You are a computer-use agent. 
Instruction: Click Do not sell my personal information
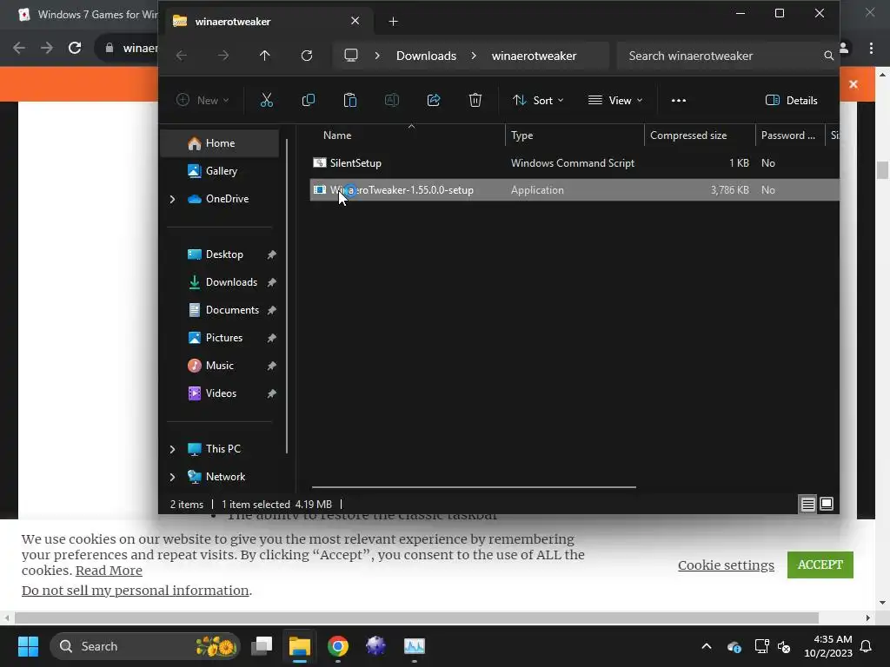coord(135,591)
